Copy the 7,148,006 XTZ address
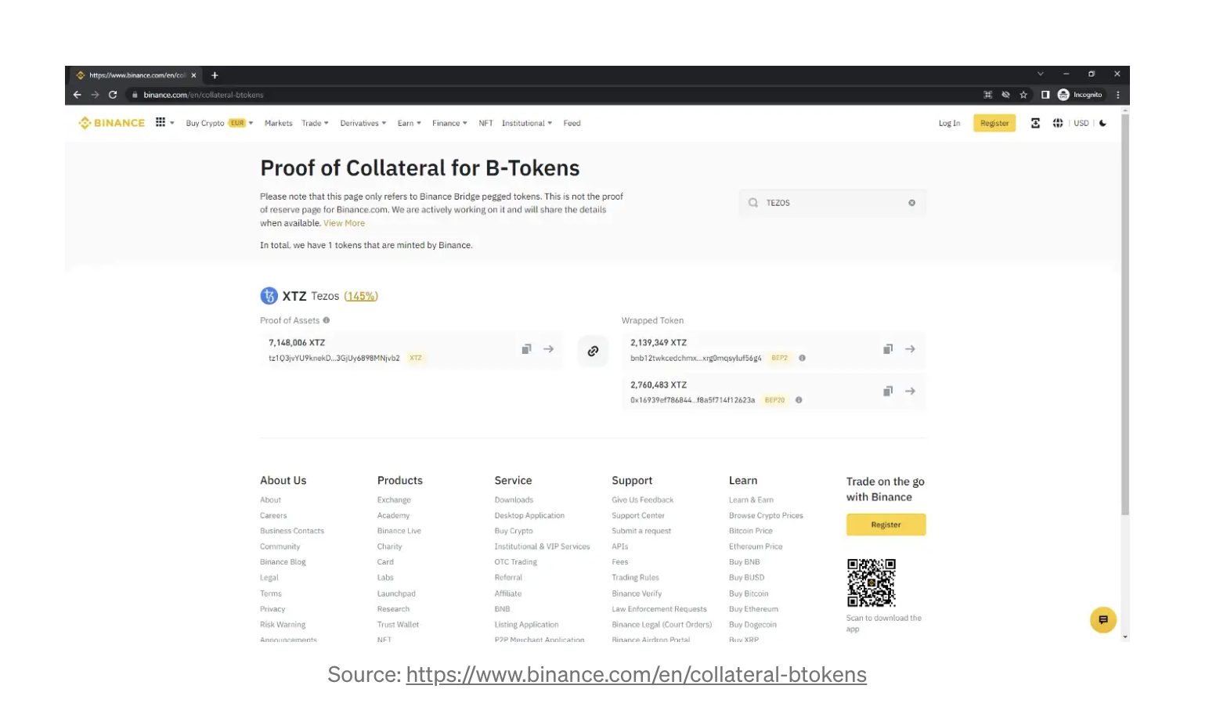1209x725 pixels. 526,349
